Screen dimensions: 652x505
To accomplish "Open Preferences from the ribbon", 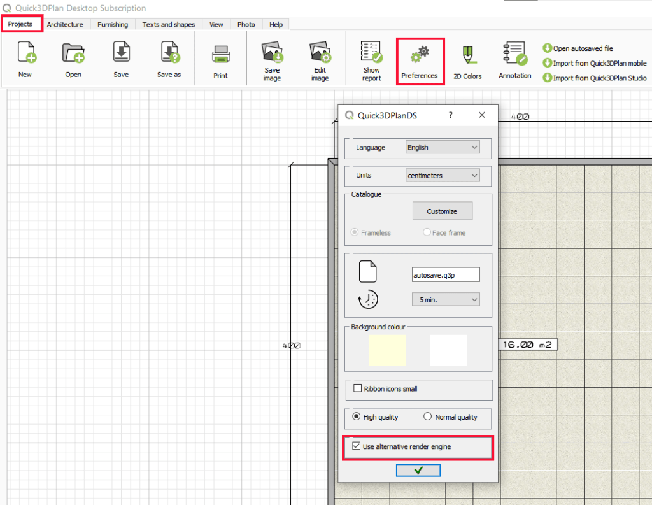I will (420, 61).
